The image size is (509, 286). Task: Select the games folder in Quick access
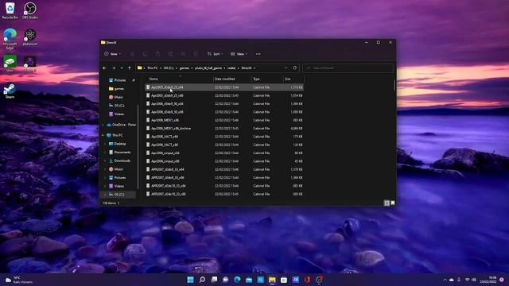[x=119, y=88]
